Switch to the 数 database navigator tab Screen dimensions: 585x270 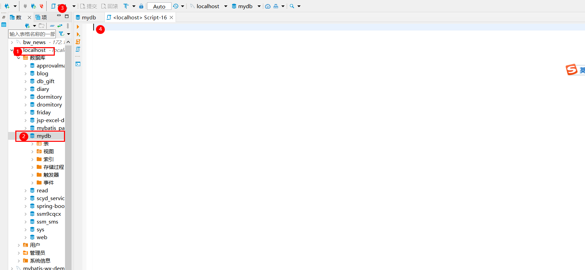pos(16,17)
